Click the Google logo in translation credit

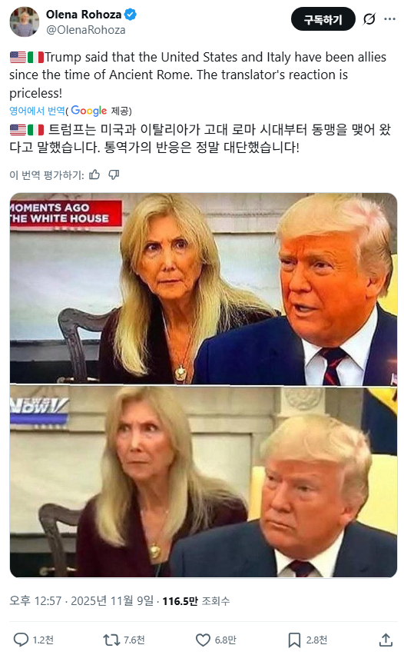(89, 111)
